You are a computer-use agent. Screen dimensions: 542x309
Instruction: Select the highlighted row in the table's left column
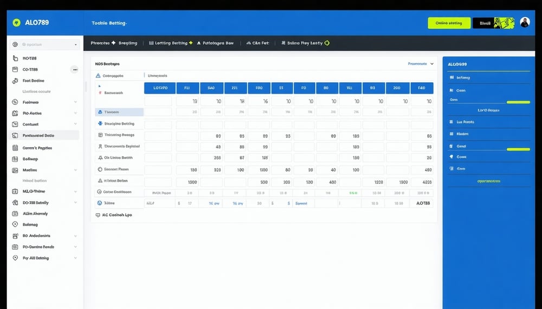point(120,112)
